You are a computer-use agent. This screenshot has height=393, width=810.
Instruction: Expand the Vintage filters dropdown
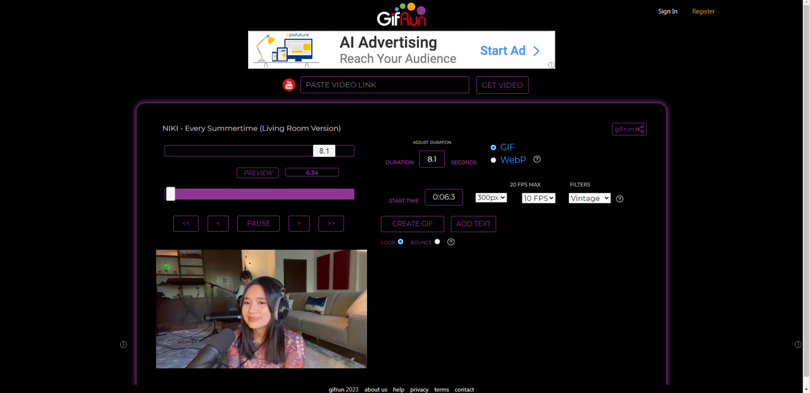point(590,198)
